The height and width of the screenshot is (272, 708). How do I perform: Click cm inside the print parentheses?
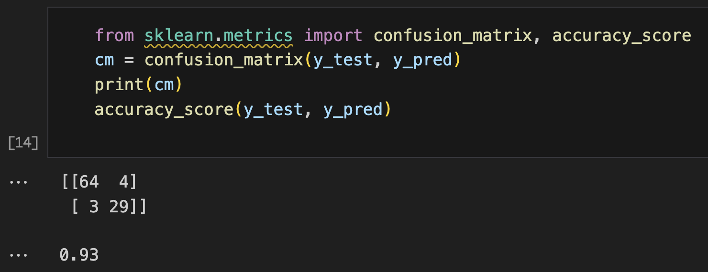click(x=164, y=85)
